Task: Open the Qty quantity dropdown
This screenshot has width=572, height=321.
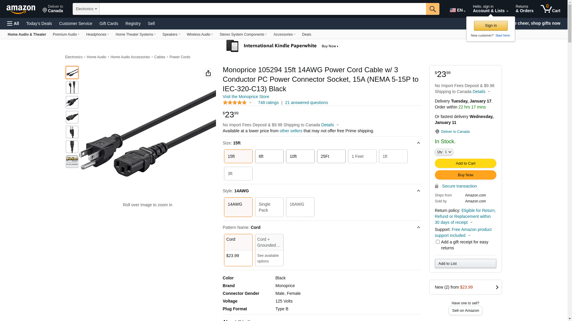Action: pyautogui.click(x=444, y=152)
